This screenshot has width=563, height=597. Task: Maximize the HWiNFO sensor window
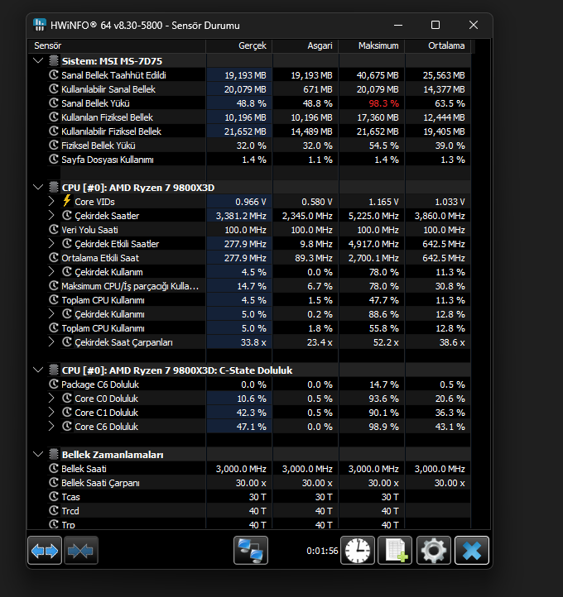pos(435,25)
